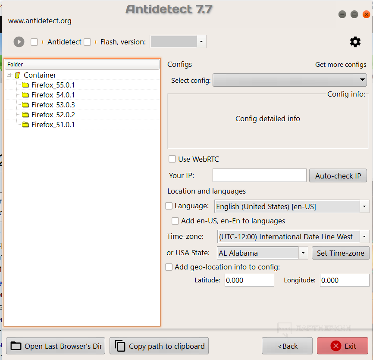Click the Latitude input field
The width and height of the screenshot is (373, 360).
pyautogui.click(x=249, y=280)
